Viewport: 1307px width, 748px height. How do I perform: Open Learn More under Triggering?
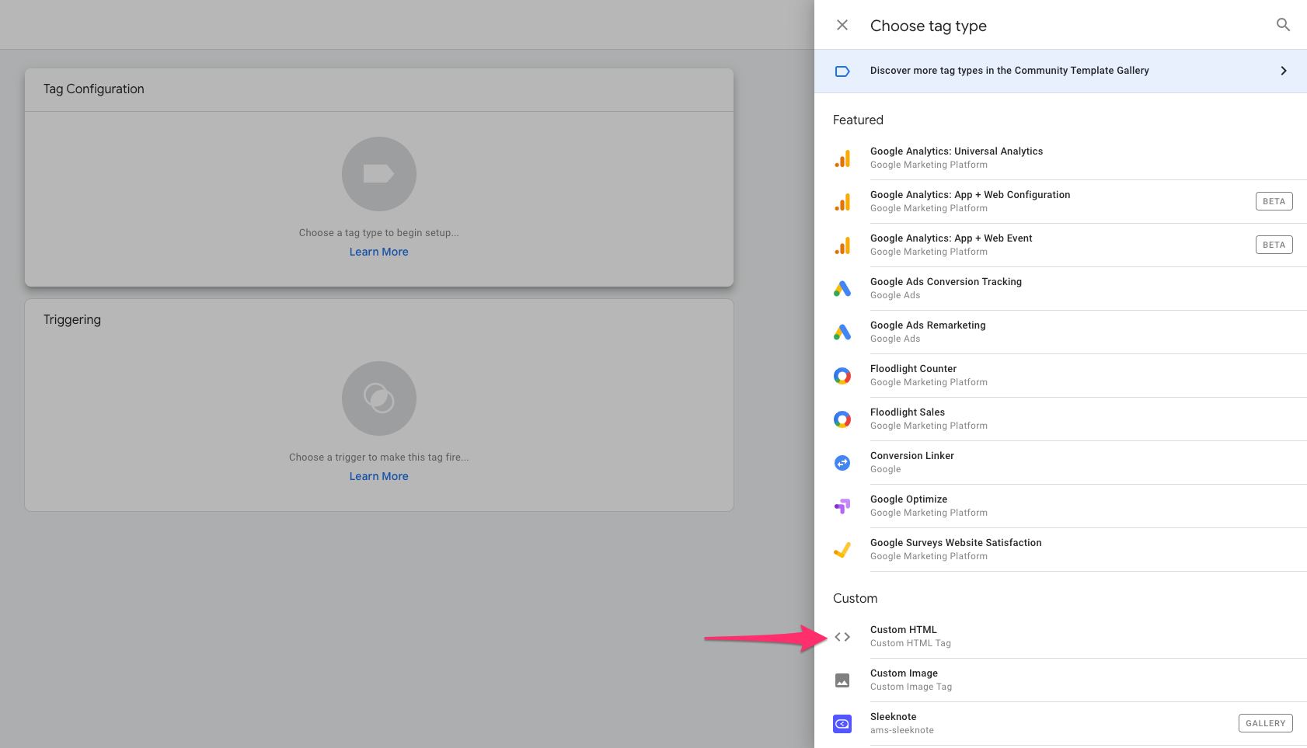pyautogui.click(x=378, y=476)
